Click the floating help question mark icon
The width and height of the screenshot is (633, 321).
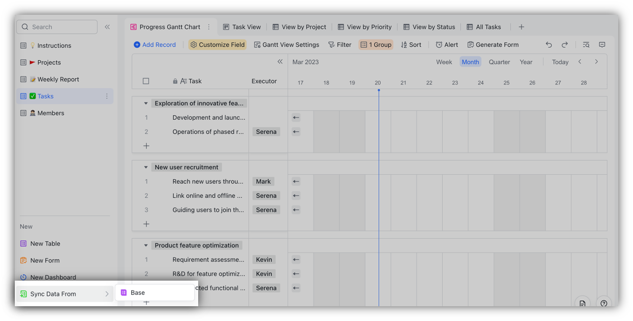pyautogui.click(x=604, y=303)
